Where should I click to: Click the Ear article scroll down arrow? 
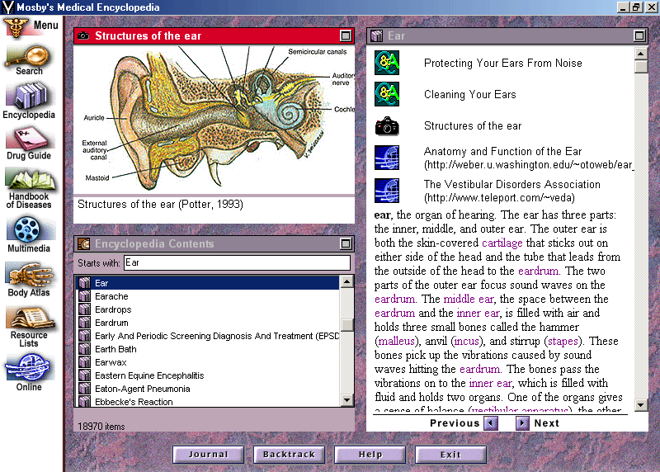pos(641,405)
